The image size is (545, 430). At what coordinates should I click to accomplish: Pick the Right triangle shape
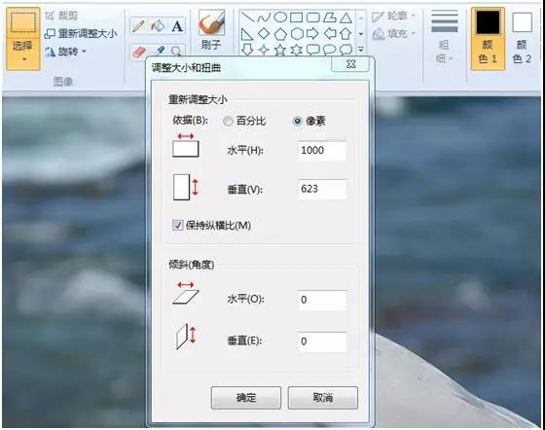(x=247, y=34)
